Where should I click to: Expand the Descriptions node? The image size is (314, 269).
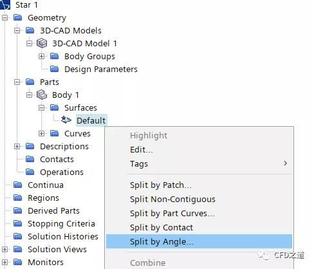tap(17, 146)
